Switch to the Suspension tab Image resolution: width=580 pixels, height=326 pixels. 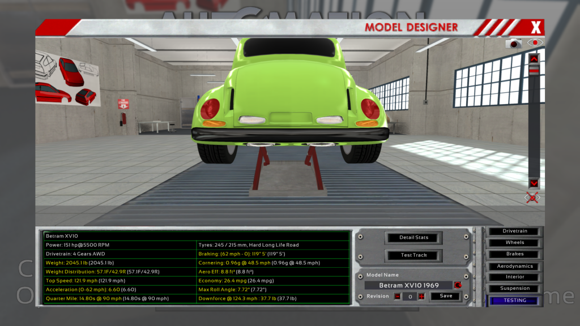515,289
